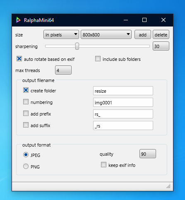
Task: Click the add size button
Action: pos(143,34)
